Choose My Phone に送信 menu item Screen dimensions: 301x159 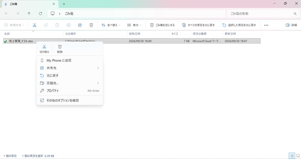(70, 60)
